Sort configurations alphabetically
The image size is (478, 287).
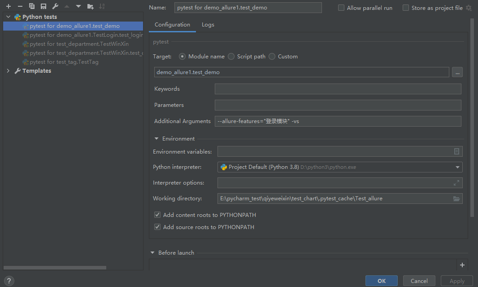[x=102, y=6]
